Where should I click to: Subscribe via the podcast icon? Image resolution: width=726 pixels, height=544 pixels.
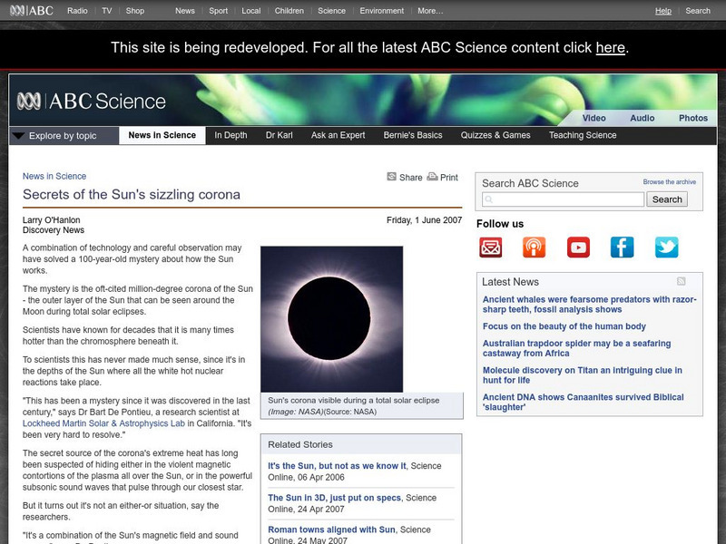point(534,247)
